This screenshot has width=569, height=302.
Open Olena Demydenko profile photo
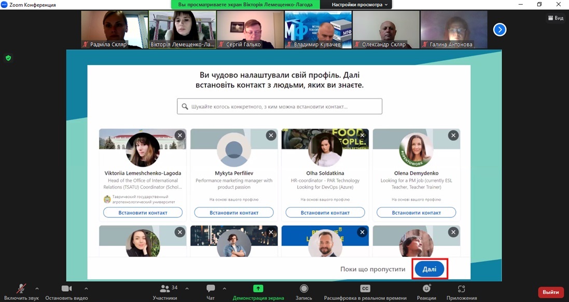point(416,149)
